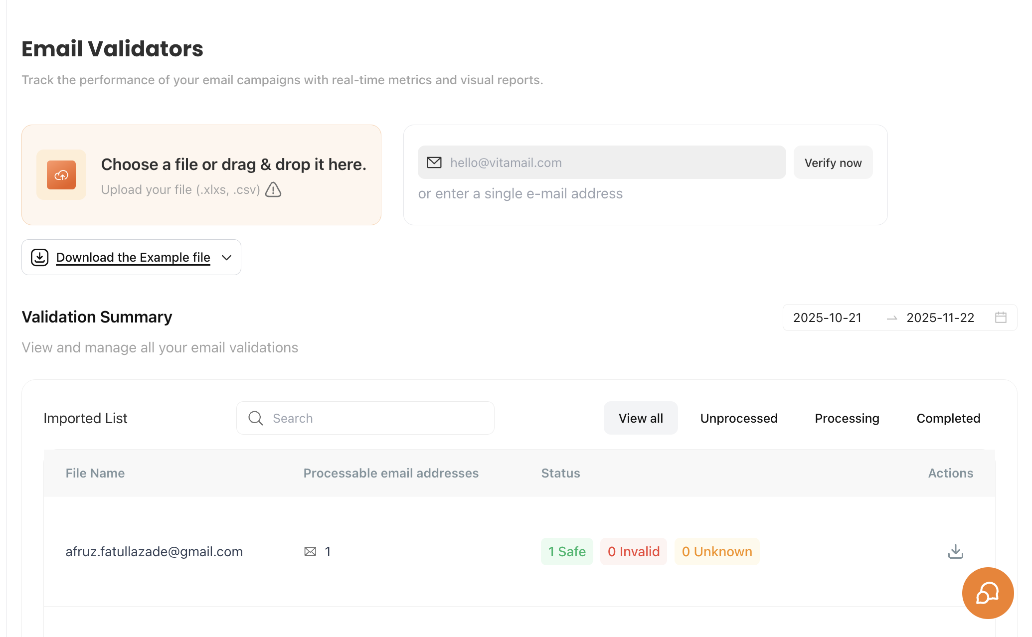Click the envelope icon in email field
The height and width of the screenshot is (637, 1032).
click(434, 162)
